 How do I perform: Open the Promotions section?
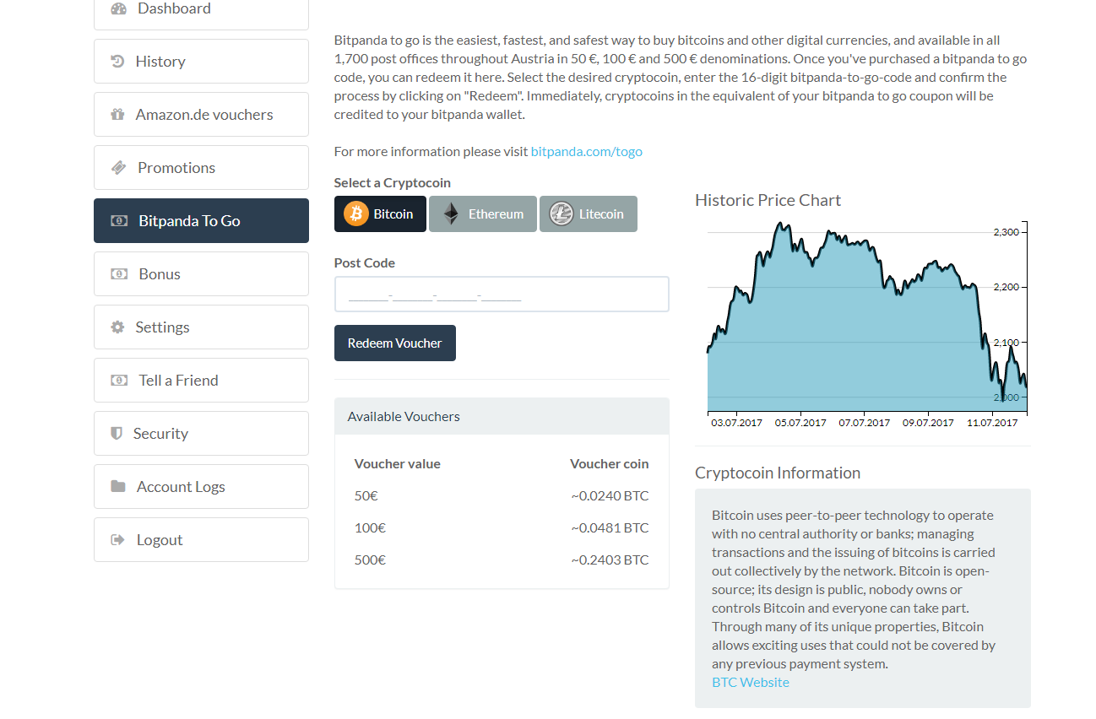pos(201,168)
